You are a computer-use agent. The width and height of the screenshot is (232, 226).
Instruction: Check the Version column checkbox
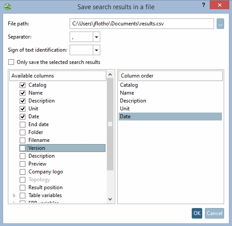click(x=22, y=148)
